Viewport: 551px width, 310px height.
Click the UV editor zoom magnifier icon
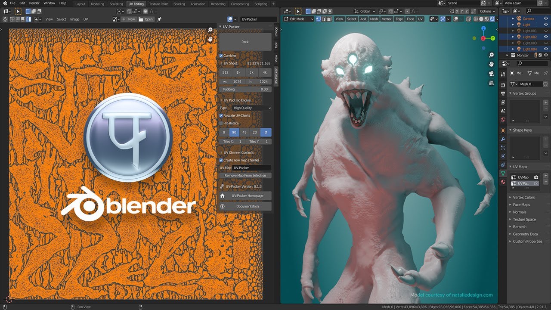(210, 30)
